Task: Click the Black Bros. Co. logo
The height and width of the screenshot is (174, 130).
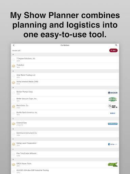Action: point(113,106)
